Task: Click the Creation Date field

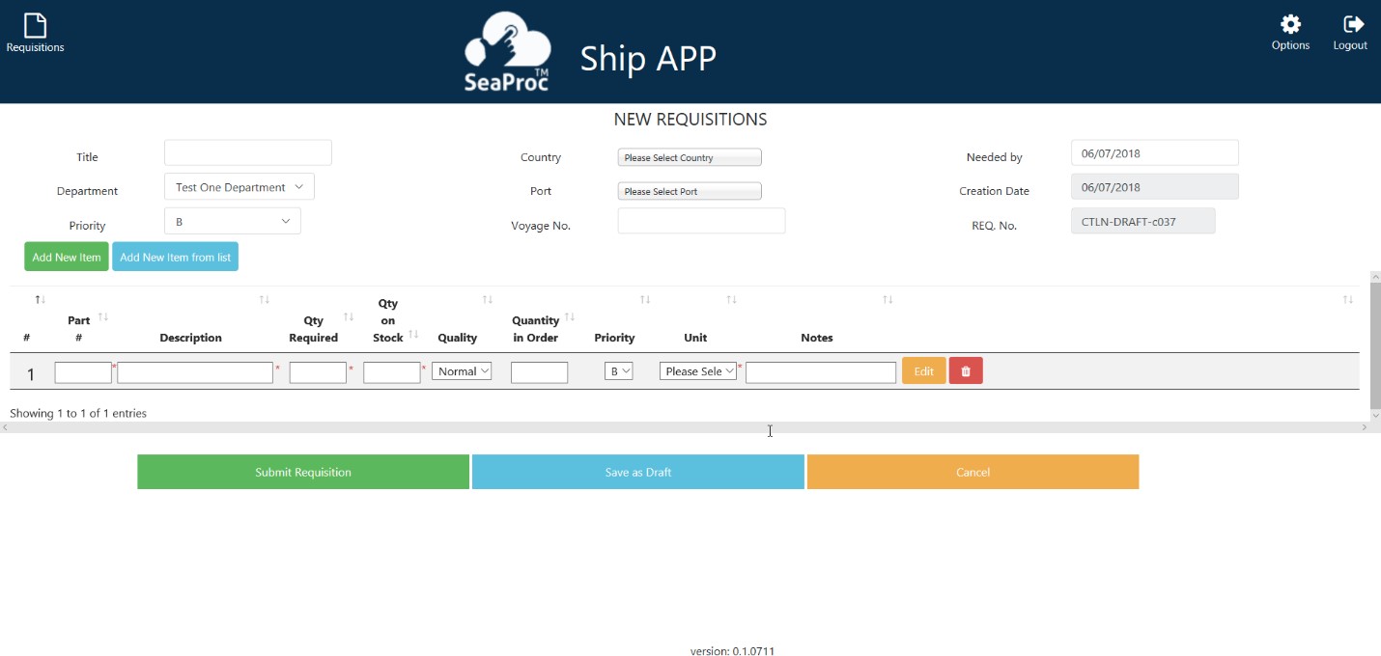Action: click(1155, 187)
